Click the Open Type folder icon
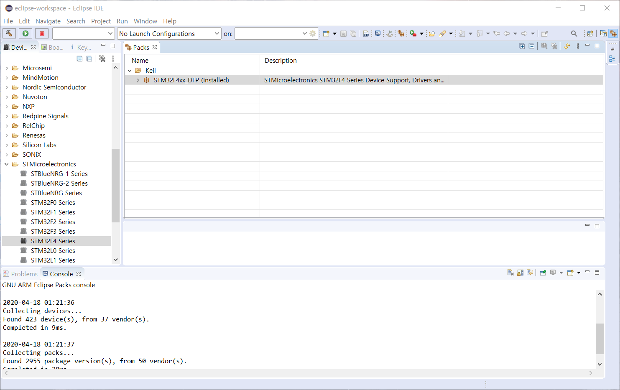620x390 pixels. point(432,33)
